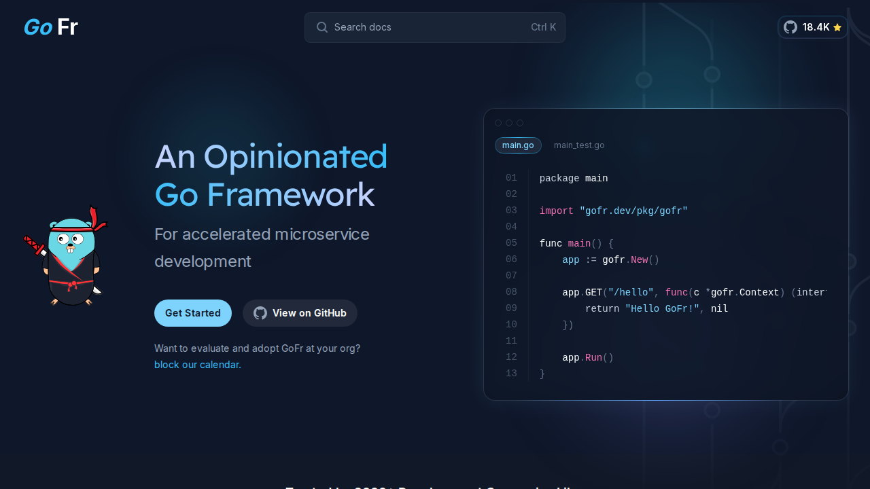Screen dimensions: 870x489
Task: Click the ninja gopher mascot
Action: 67,257
